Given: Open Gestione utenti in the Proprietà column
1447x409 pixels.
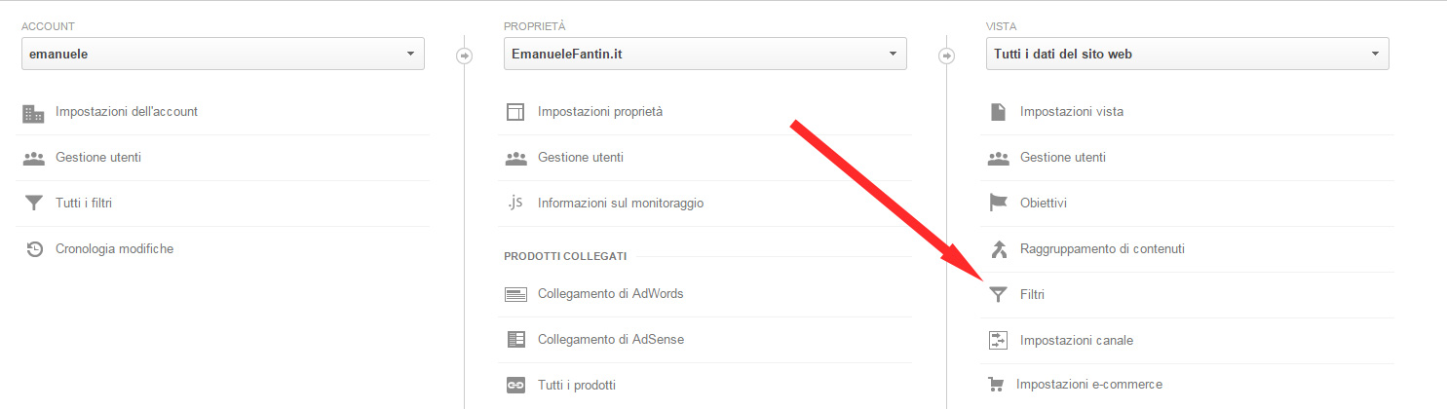Looking at the screenshot, I should (x=581, y=158).
